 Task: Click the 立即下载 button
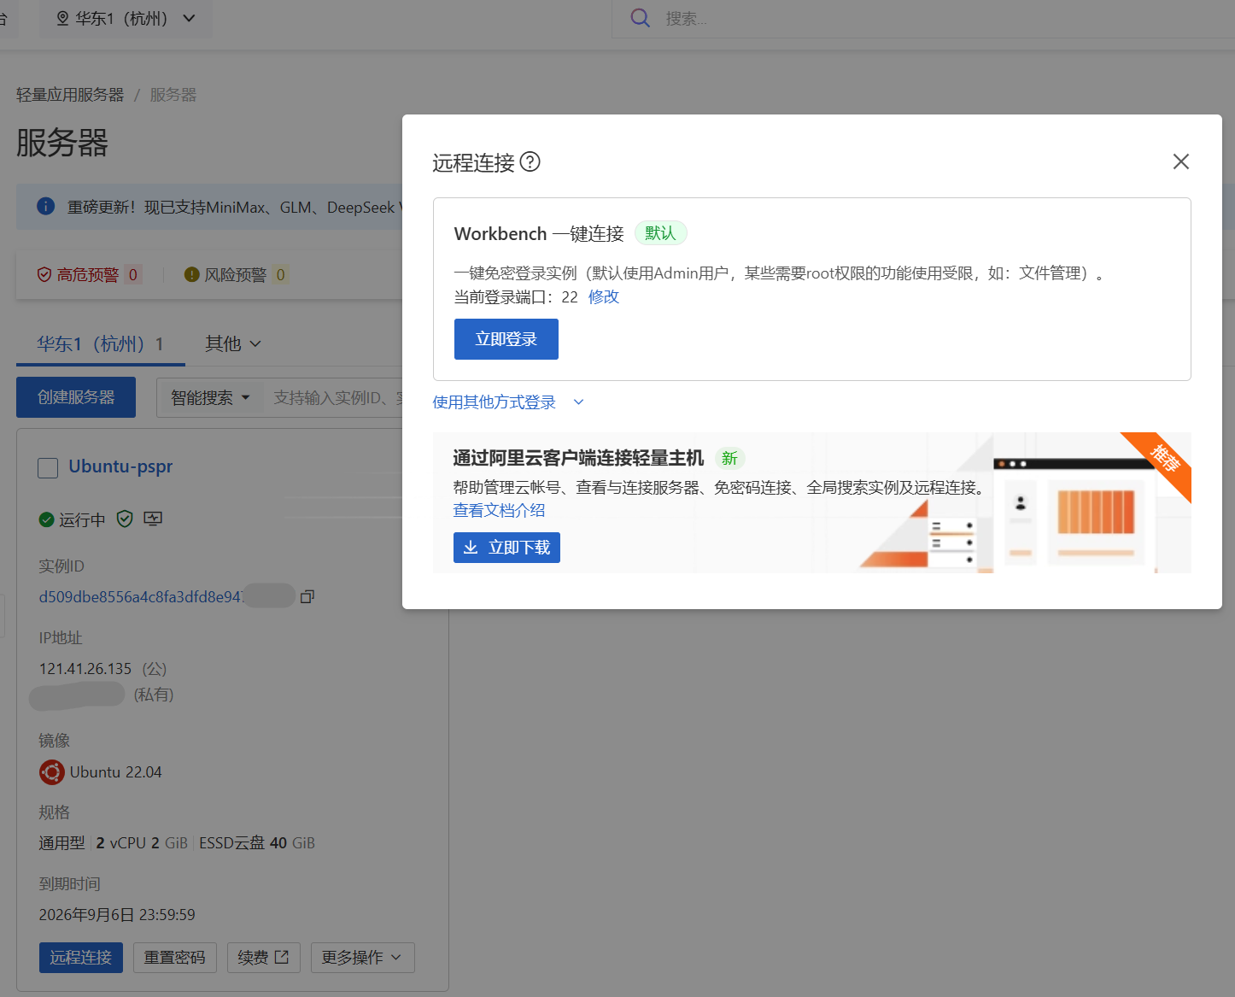pyautogui.click(x=506, y=548)
